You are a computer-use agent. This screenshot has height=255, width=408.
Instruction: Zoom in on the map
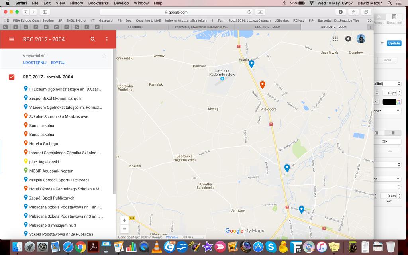(x=124, y=220)
